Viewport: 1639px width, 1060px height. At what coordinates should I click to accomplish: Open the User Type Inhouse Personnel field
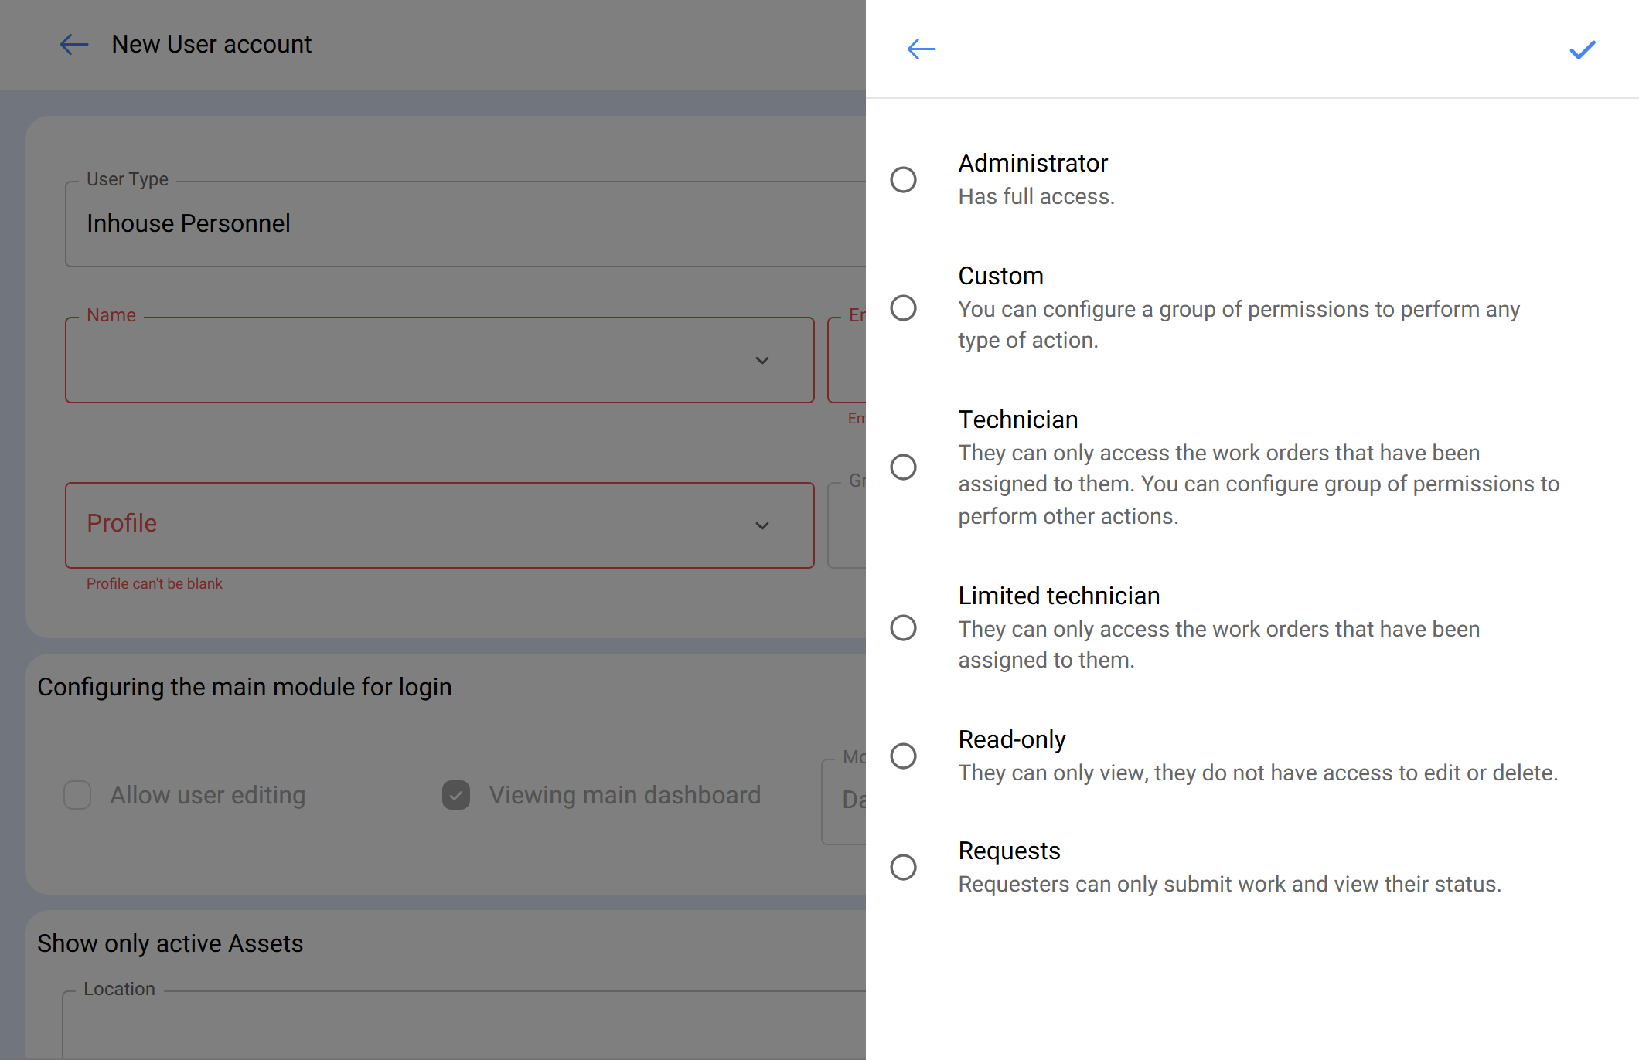click(x=464, y=224)
